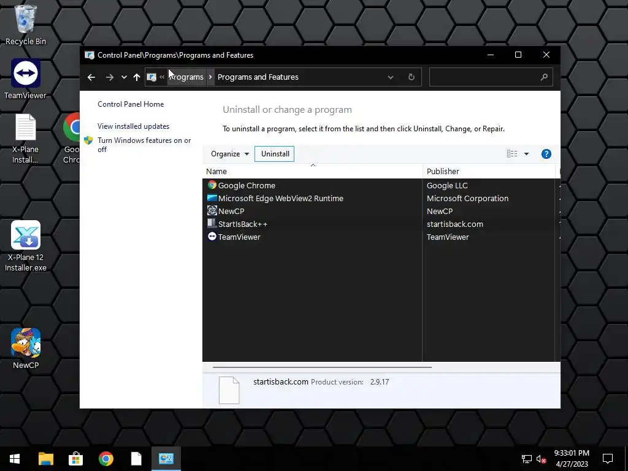Launch Chrome from the taskbar

coord(105,459)
